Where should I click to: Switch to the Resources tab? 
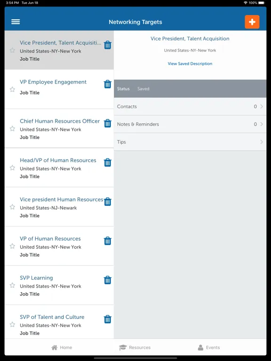point(135,347)
